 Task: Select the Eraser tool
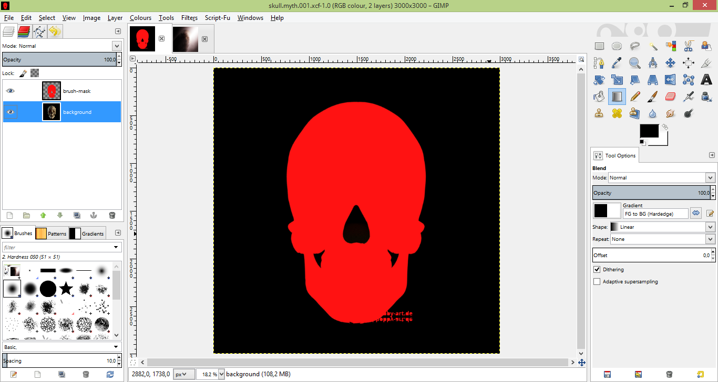[670, 97]
